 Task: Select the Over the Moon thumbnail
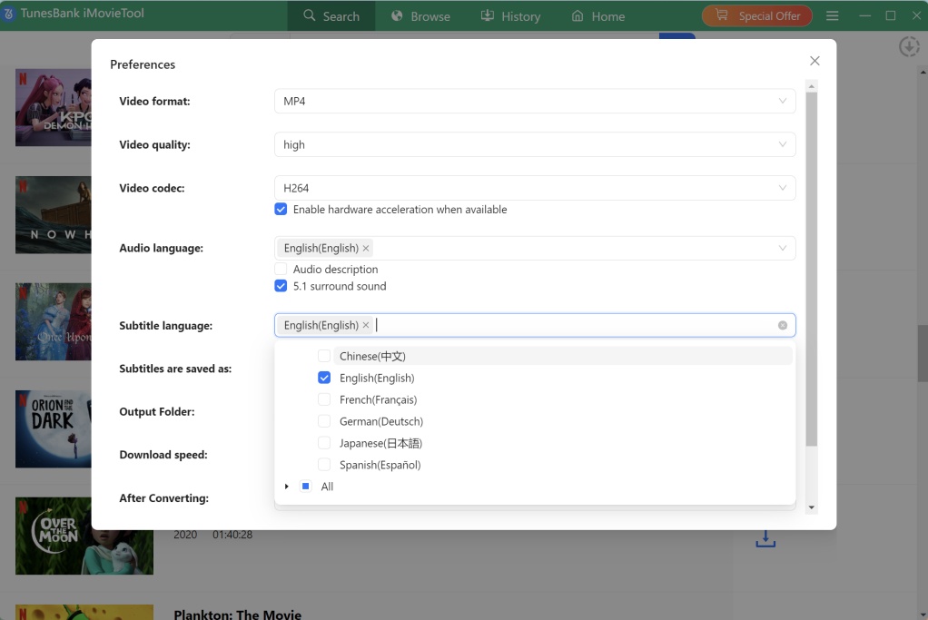coord(84,536)
